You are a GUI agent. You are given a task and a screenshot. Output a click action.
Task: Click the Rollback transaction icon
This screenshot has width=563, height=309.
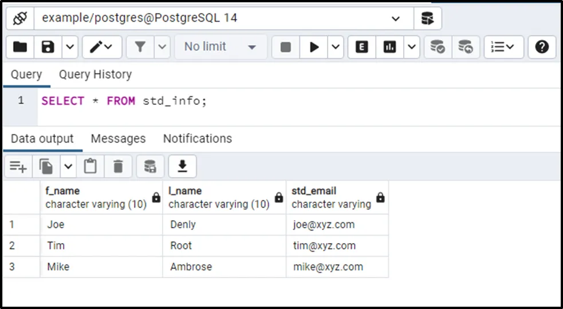[466, 47]
